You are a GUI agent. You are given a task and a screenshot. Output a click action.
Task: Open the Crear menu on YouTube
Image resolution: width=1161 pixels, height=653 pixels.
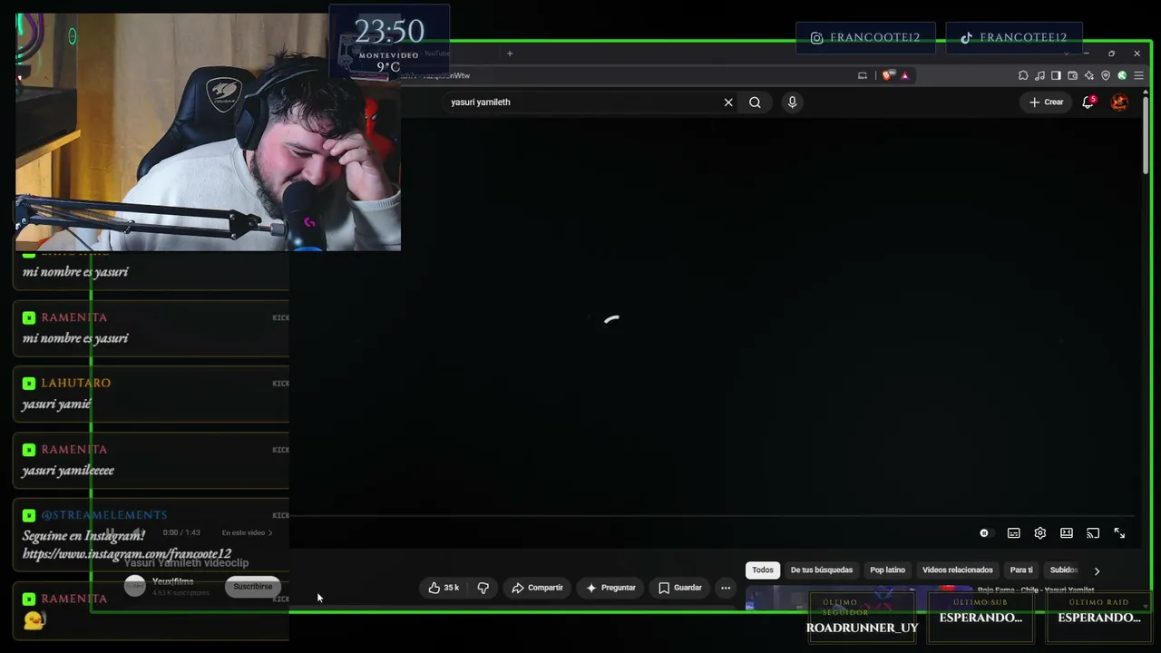tap(1046, 102)
